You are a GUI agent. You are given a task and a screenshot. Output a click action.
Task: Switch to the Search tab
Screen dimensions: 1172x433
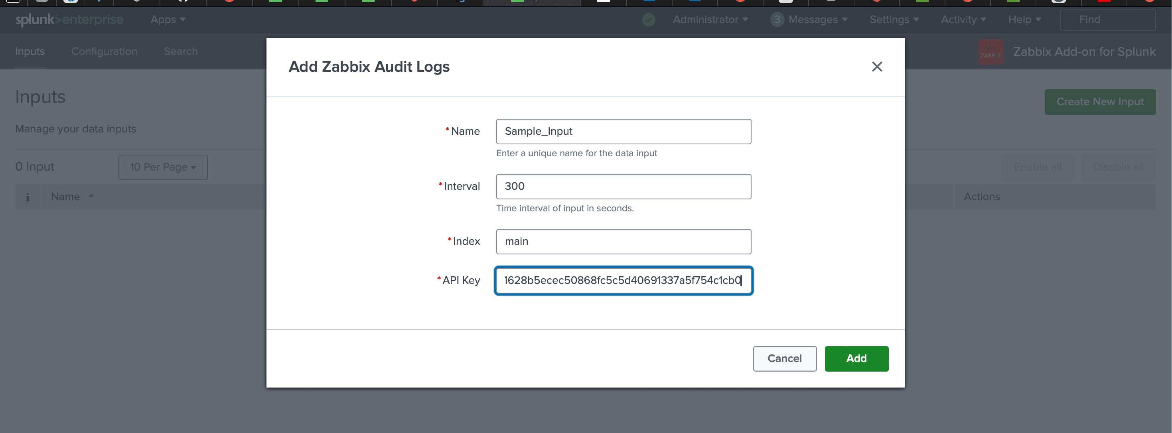tap(181, 51)
